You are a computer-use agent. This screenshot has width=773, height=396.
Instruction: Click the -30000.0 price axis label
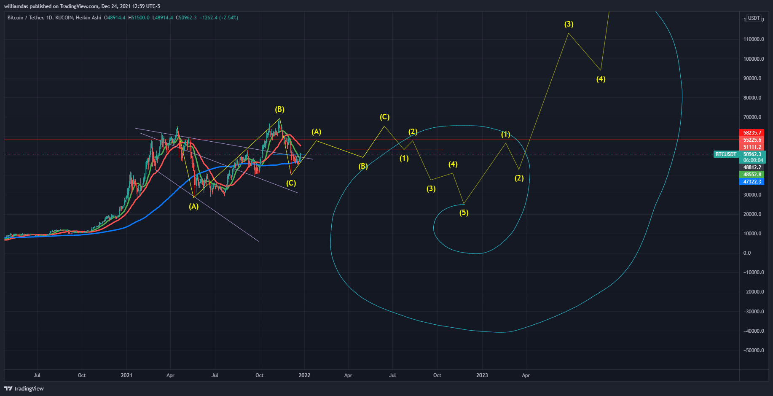tap(754, 312)
